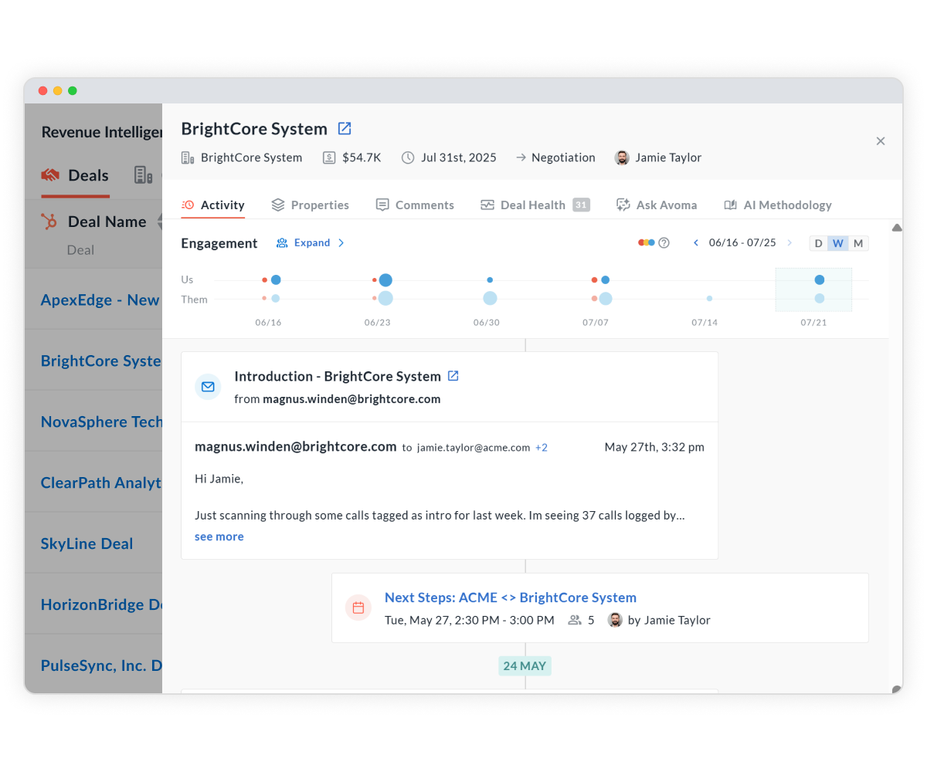The width and height of the screenshot is (927, 772).
Task: Expand the Engagement participants view
Action: (311, 243)
